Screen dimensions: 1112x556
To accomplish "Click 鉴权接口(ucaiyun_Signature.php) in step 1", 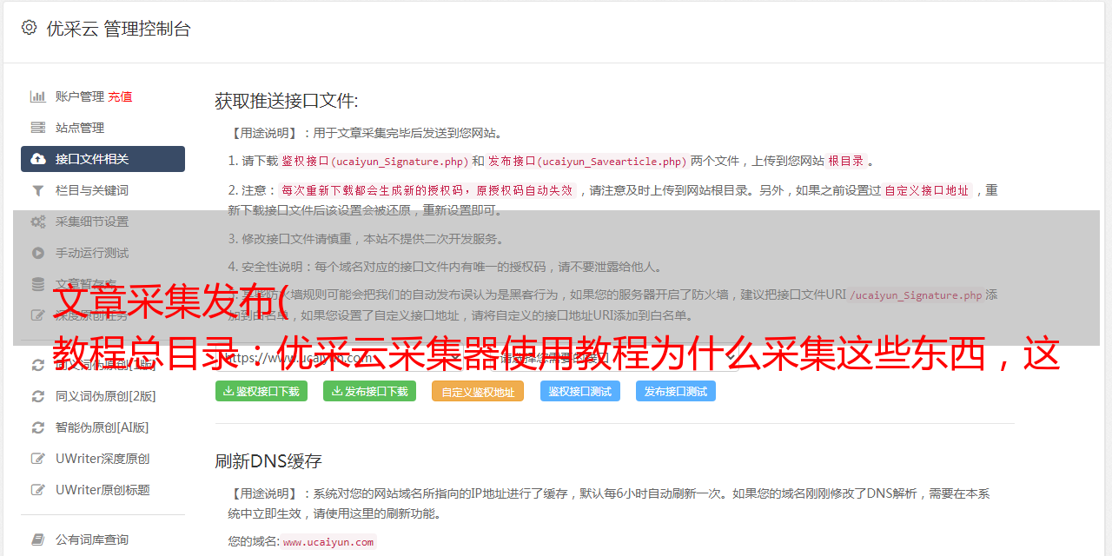I will tap(374, 162).
